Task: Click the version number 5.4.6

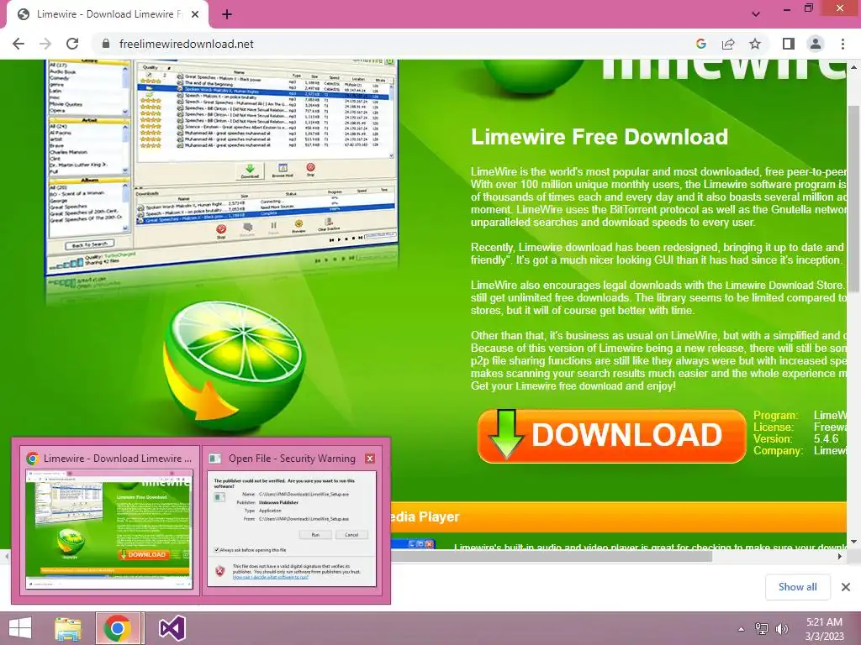Action: coord(826,438)
